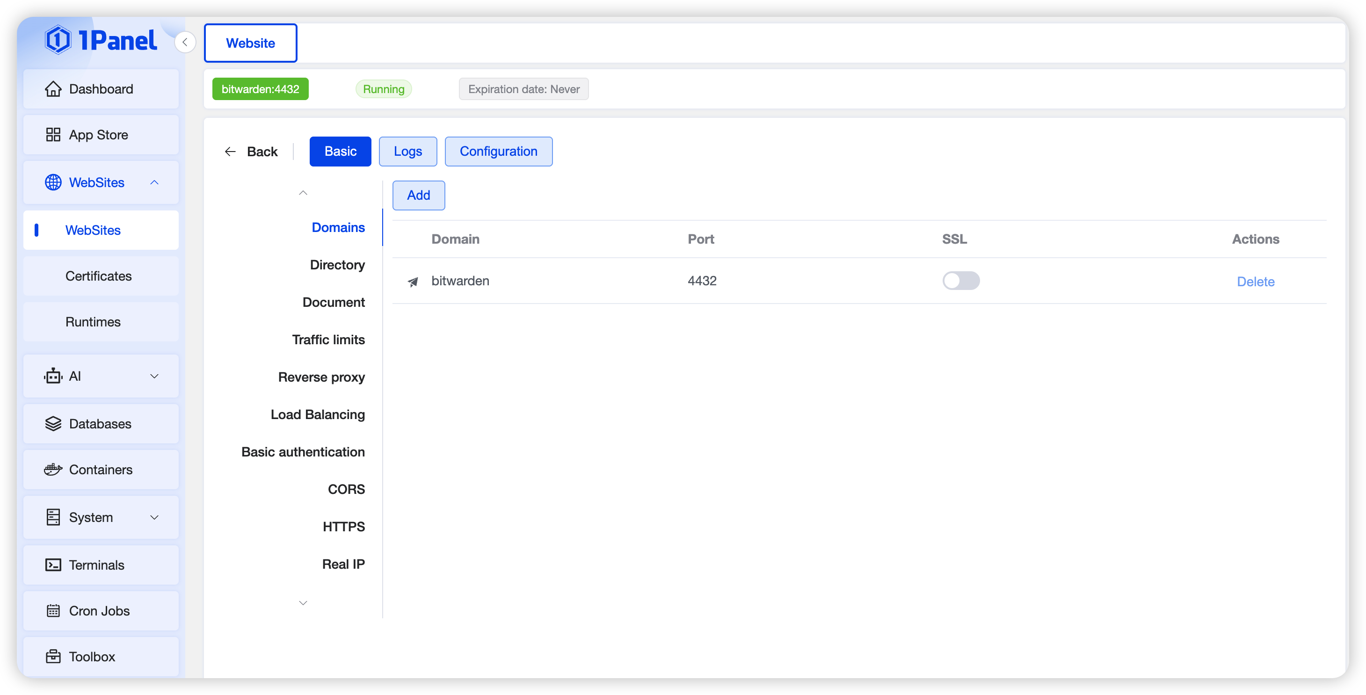This screenshot has height=695, width=1366.
Task: Switch to the Logs tab
Action: coord(407,152)
